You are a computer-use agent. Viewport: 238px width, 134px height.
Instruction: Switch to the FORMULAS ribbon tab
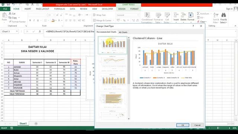pos(59,9)
